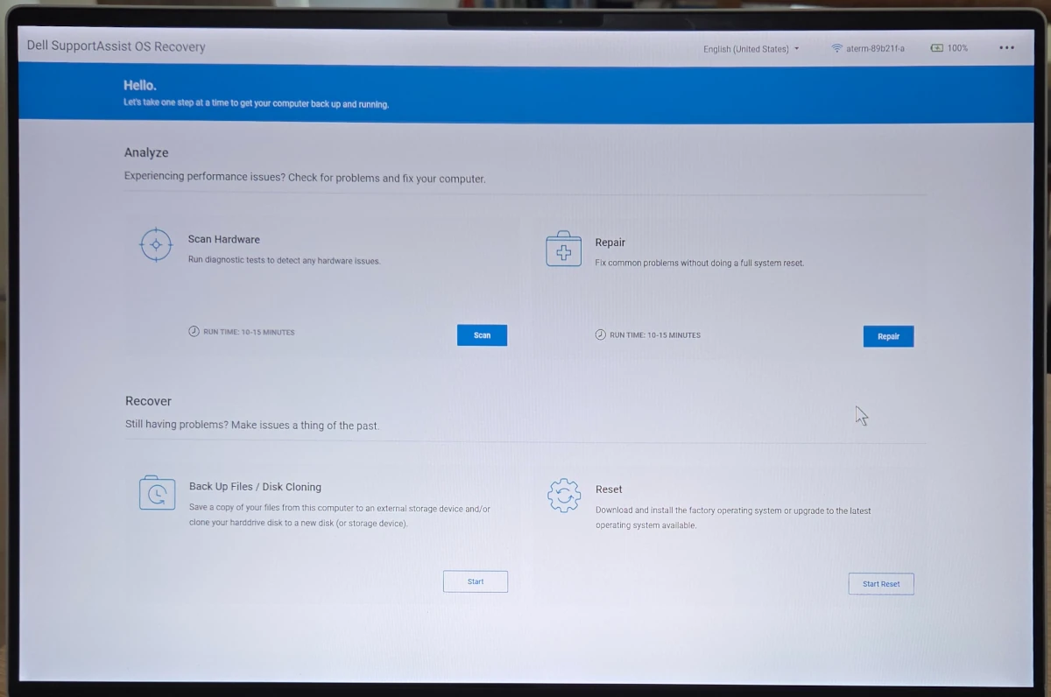Image resolution: width=1051 pixels, height=697 pixels.
Task: Click the Reset gear icon
Action: (563, 496)
